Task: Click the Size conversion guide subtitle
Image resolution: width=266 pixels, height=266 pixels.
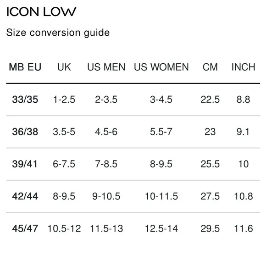Action: [x=58, y=33]
